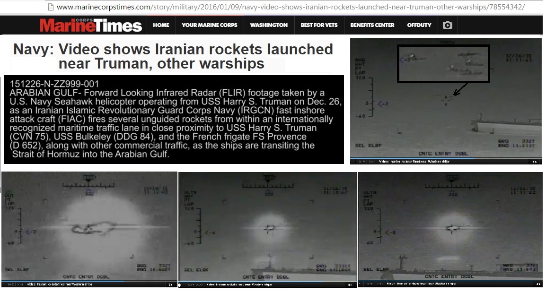Open the camera photo gallery icon in navbar
Screen dimensions: 546x293
[448, 25]
